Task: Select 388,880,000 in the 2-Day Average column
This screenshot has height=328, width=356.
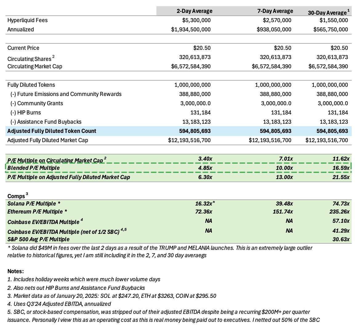Action: (x=195, y=94)
